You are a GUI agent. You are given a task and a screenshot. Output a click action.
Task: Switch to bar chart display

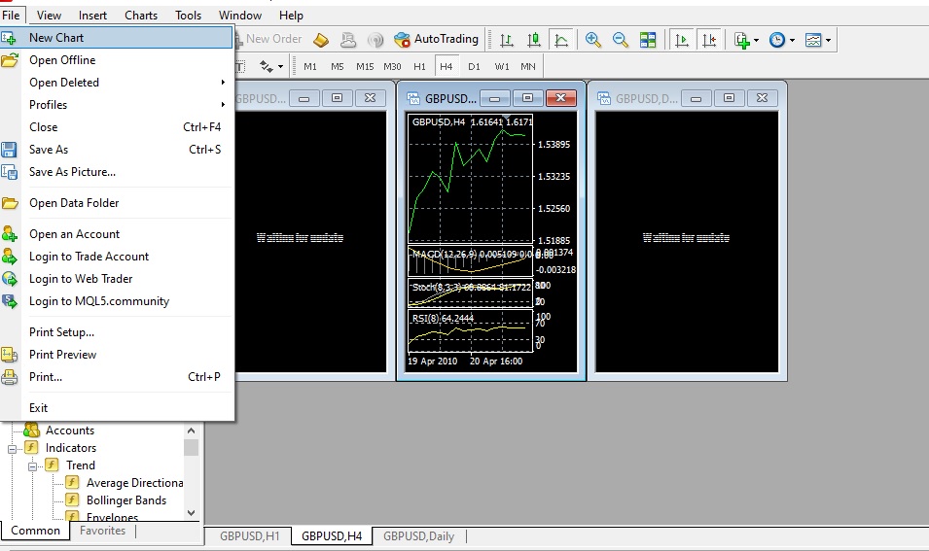507,40
